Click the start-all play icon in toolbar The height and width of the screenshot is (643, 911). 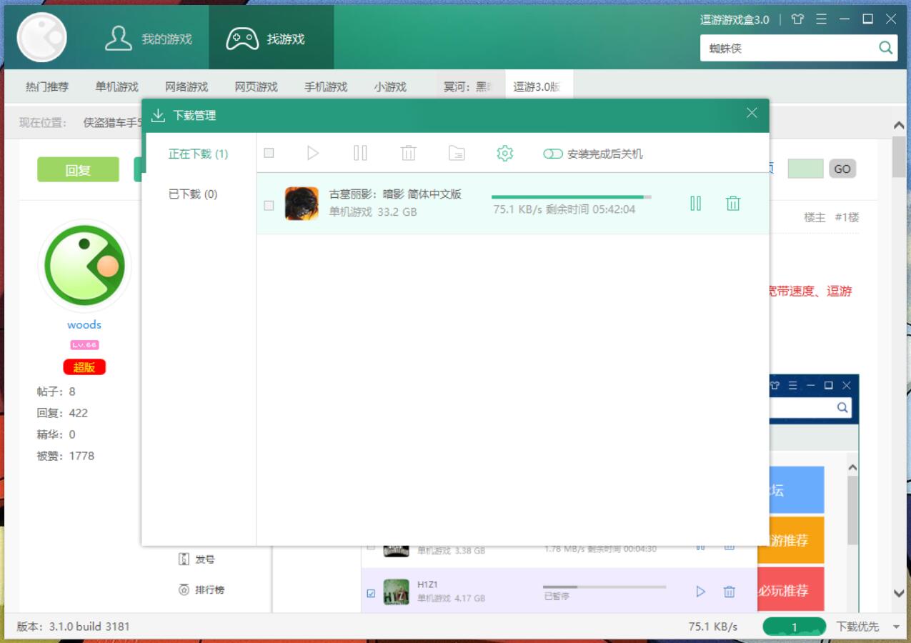point(313,153)
